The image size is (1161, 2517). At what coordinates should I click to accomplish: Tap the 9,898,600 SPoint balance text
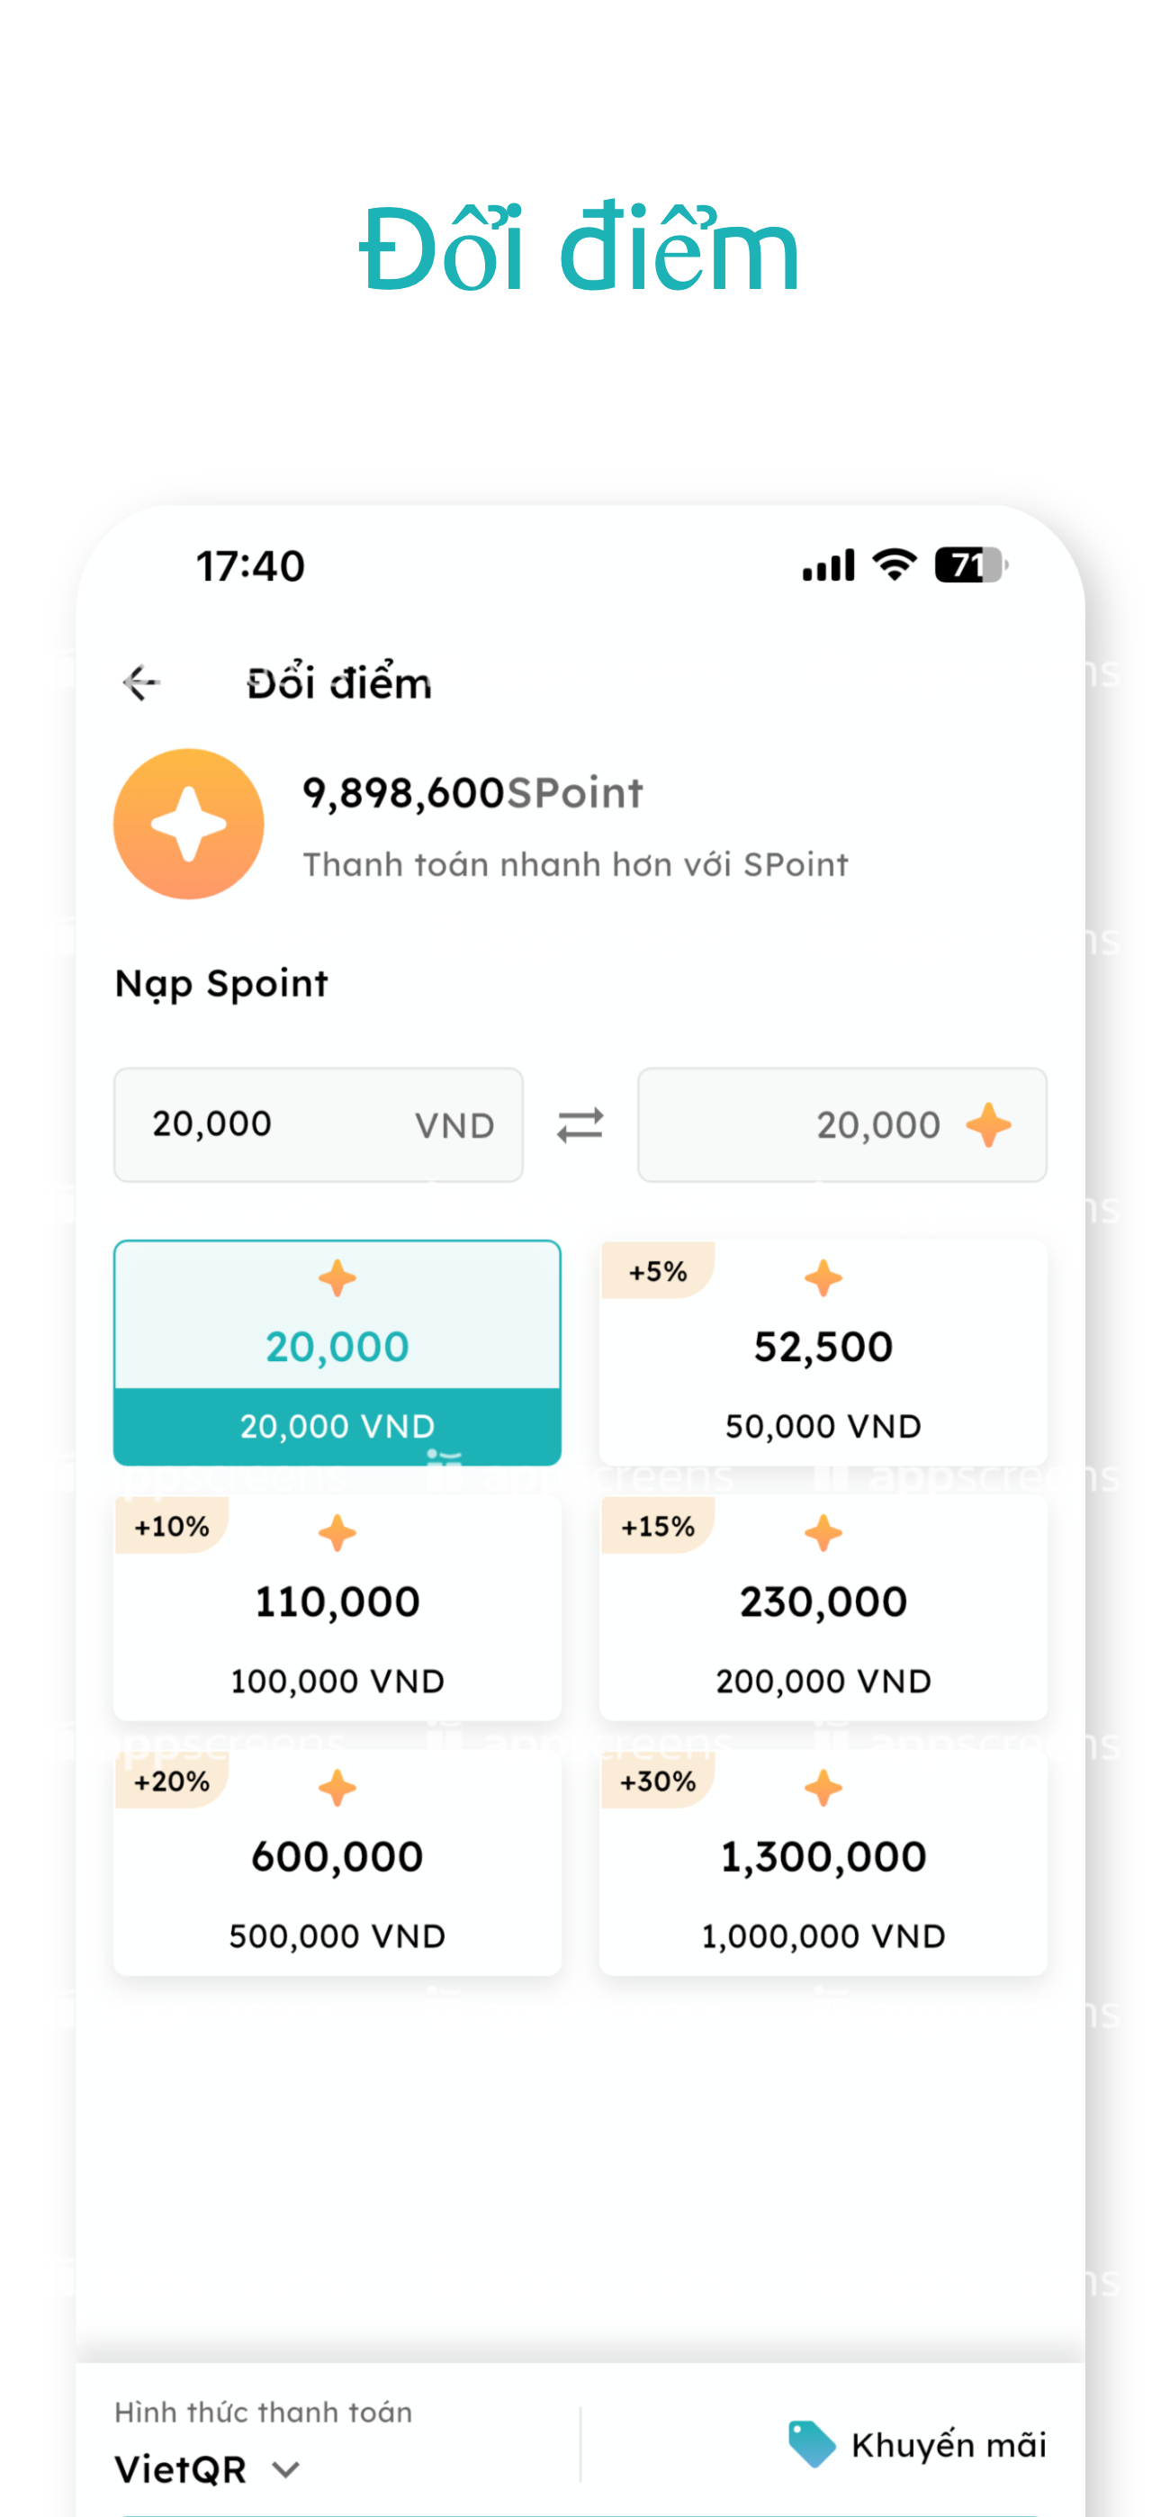(x=473, y=792)
